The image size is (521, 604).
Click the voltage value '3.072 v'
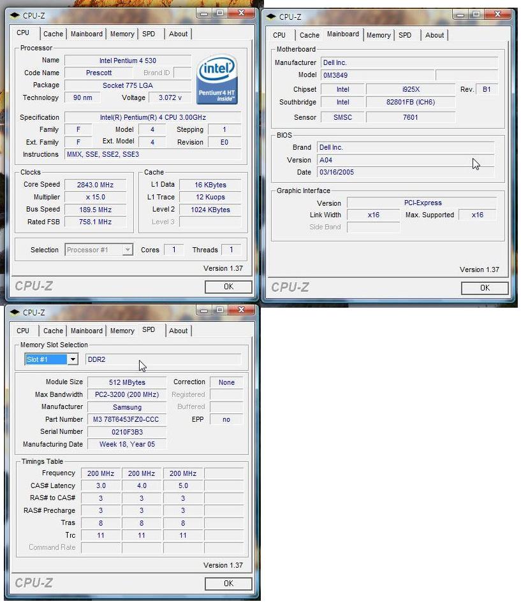170,97
